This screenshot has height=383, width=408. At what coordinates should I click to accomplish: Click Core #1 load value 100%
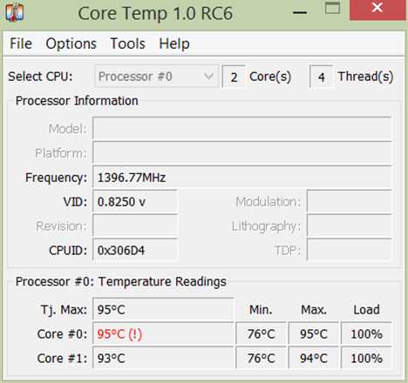click(366, 358)
